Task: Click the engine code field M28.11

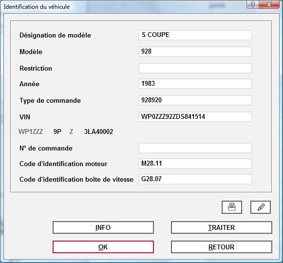Action: [195, 164]
